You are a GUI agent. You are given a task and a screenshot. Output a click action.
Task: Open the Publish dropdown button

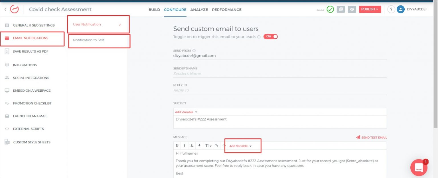click(370, 9)
